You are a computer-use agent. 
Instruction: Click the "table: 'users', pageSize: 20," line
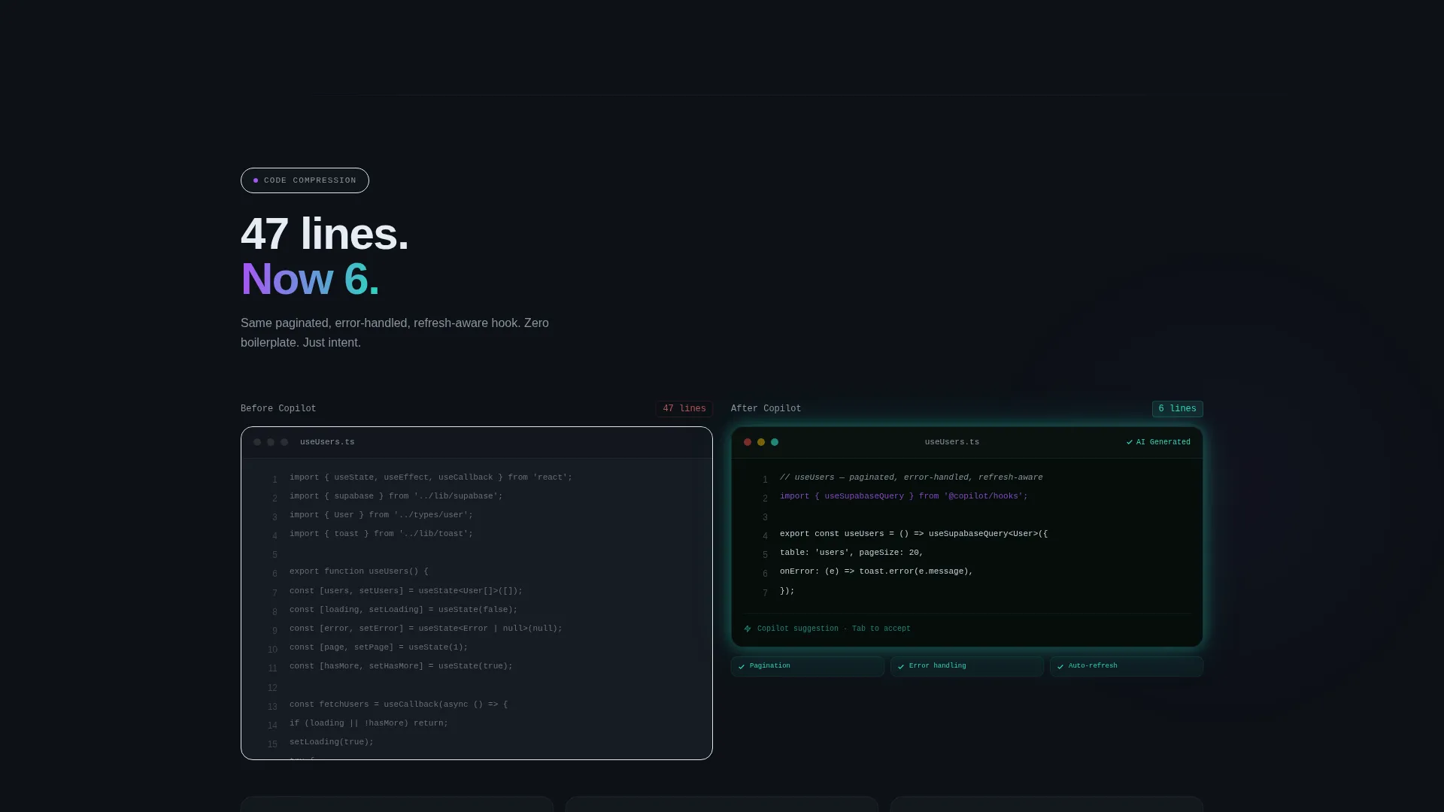tap(851, 553)
